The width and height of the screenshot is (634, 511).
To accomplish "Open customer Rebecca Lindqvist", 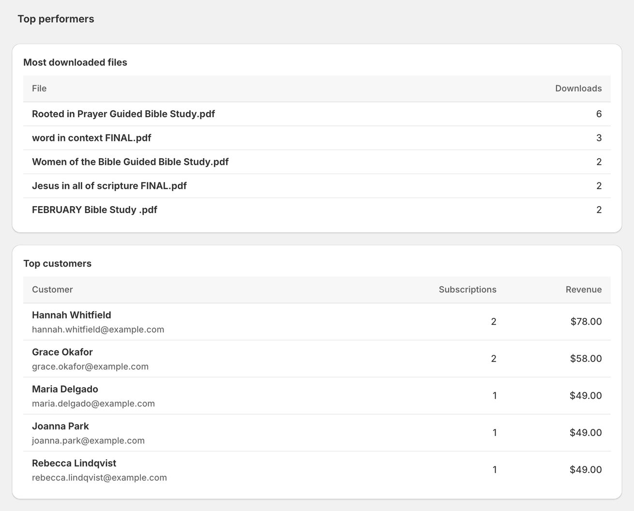I will click(x=74, y=463).
